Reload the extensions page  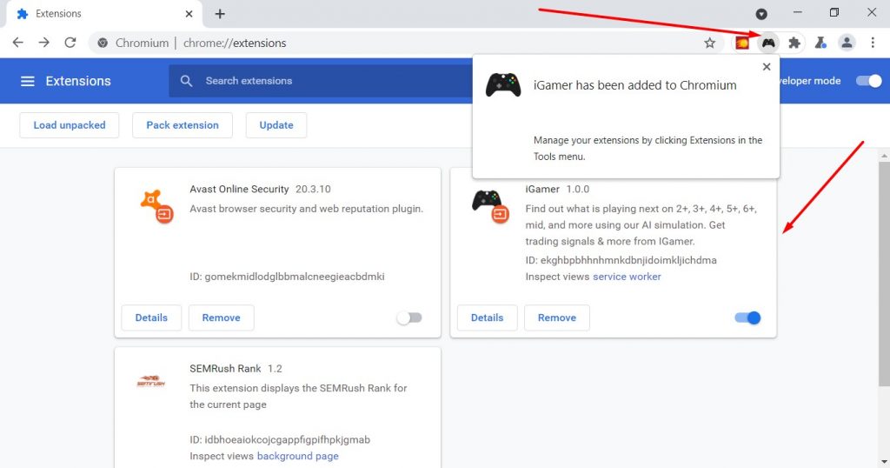click(x=70, y=43)
